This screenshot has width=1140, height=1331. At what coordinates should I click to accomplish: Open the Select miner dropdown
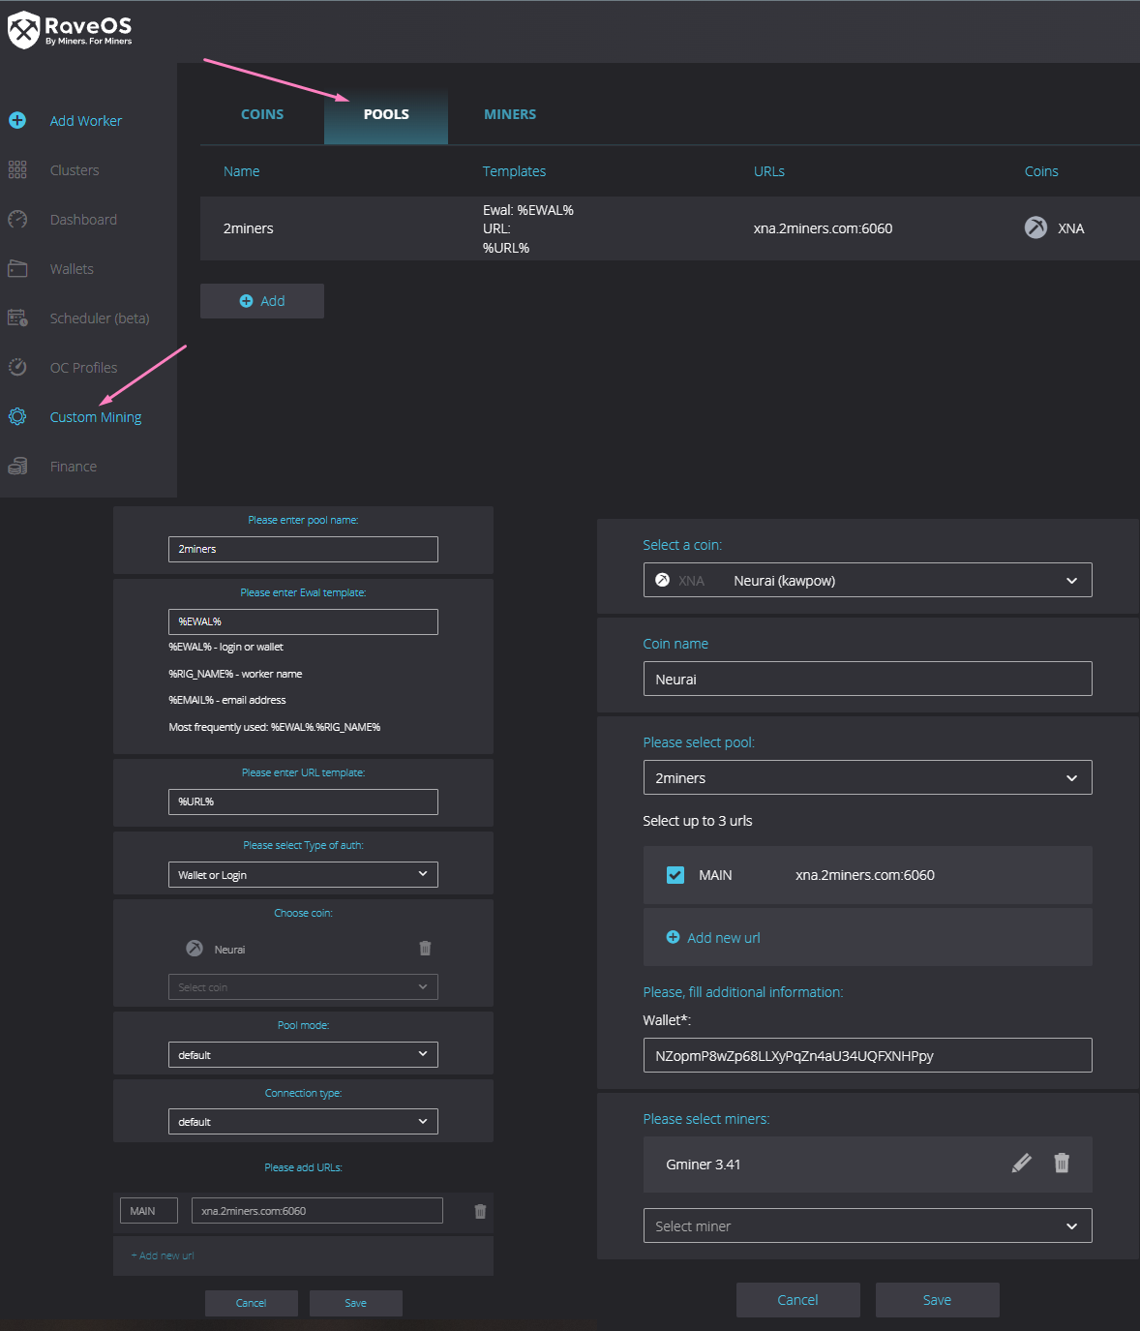click(867, 1225)
